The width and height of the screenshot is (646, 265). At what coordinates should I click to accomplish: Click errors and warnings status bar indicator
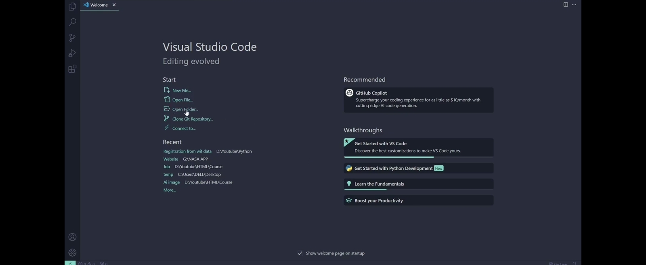87,263
